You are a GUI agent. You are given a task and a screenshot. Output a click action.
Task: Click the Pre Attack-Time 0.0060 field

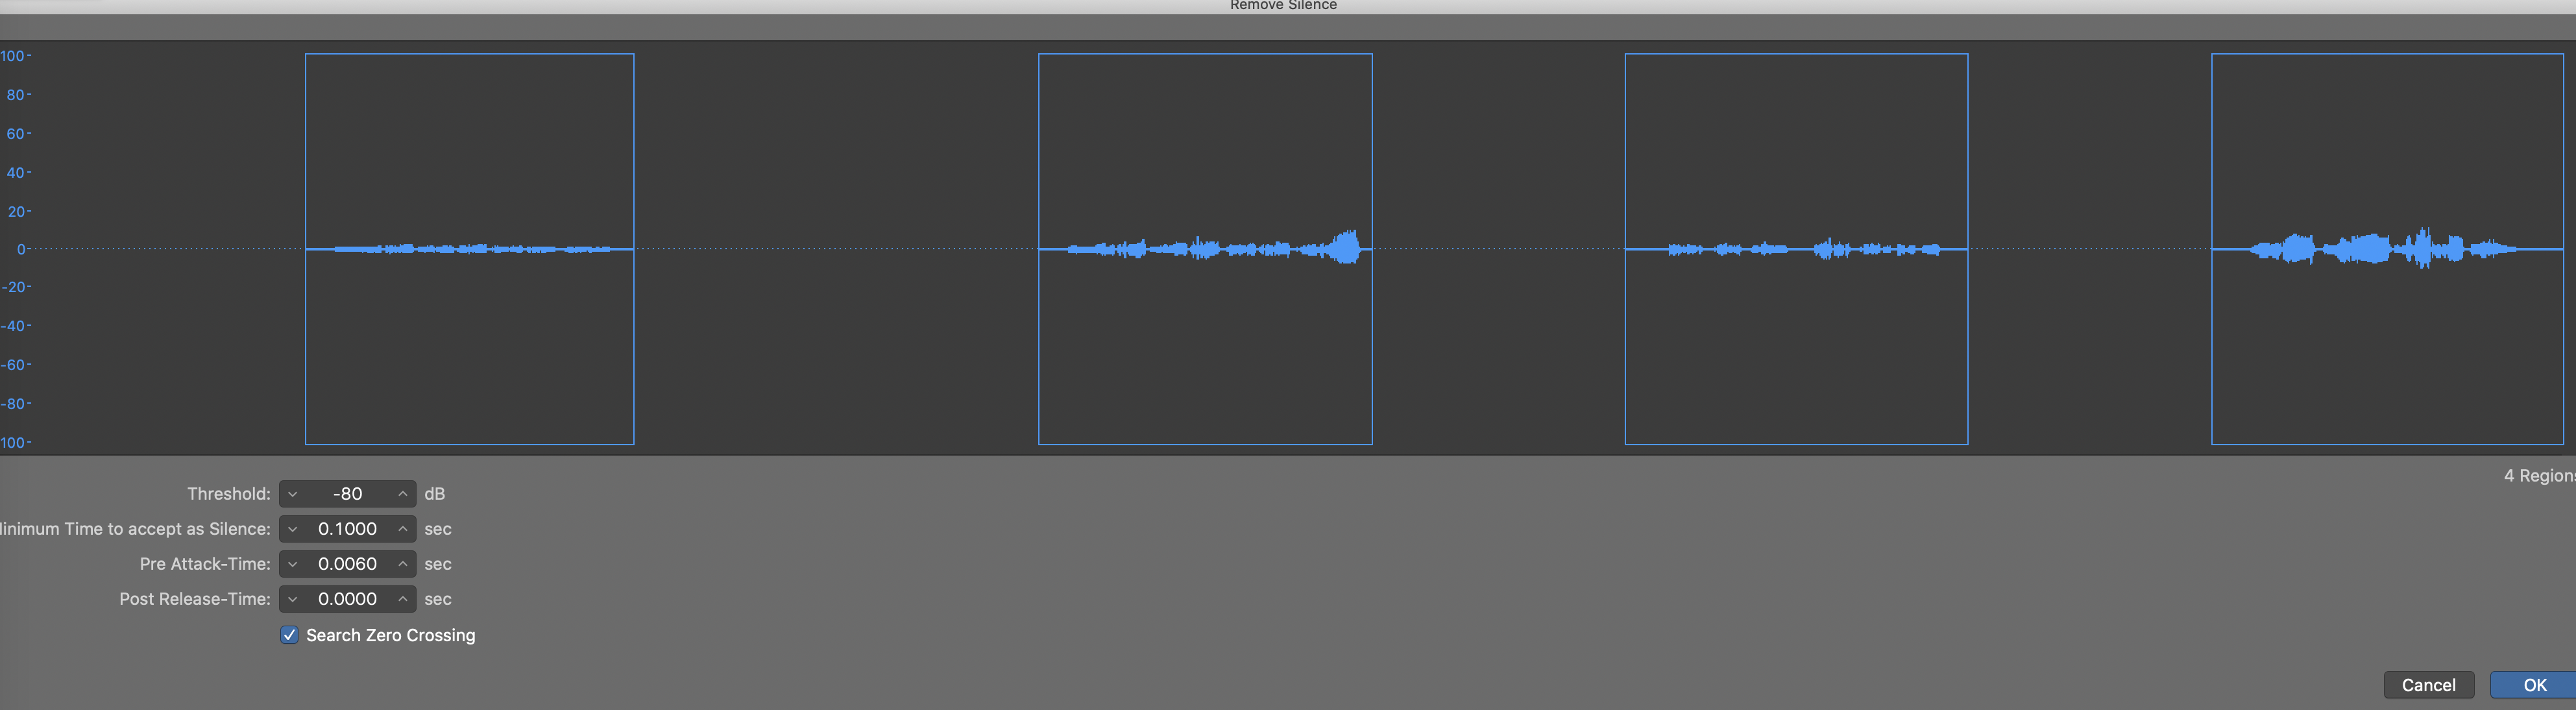[x=347, y=564]
